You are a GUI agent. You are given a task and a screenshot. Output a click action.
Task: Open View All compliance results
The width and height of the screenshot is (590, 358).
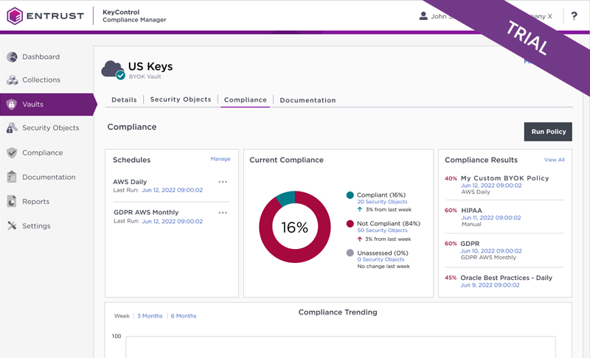click(x=555, y=160)
